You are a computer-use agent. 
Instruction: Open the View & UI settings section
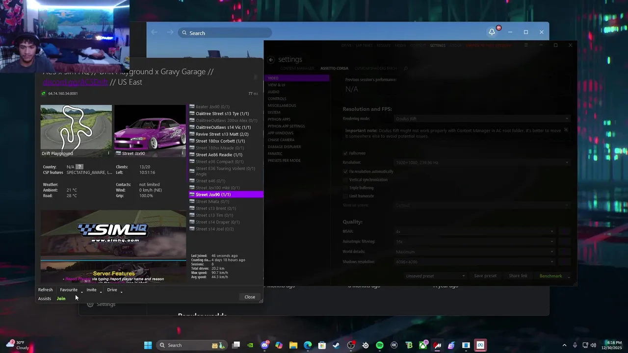coord(277,85)
